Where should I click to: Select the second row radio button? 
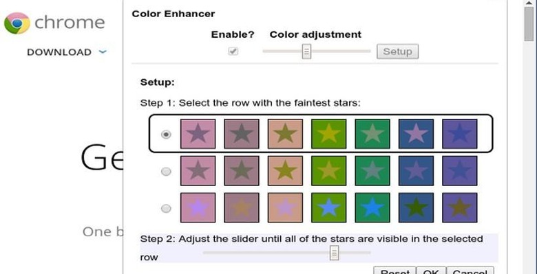click(x=166, y=172)
